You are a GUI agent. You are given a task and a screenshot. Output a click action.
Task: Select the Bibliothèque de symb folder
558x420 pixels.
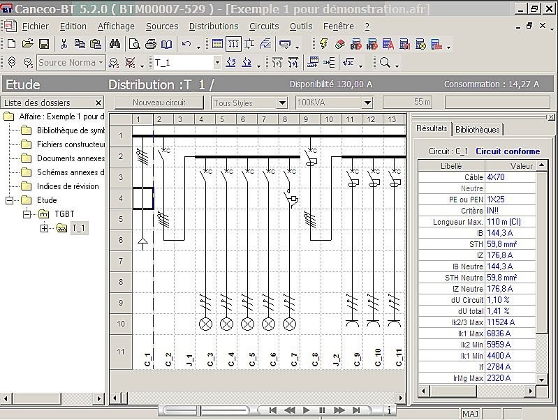coord(71,130)
